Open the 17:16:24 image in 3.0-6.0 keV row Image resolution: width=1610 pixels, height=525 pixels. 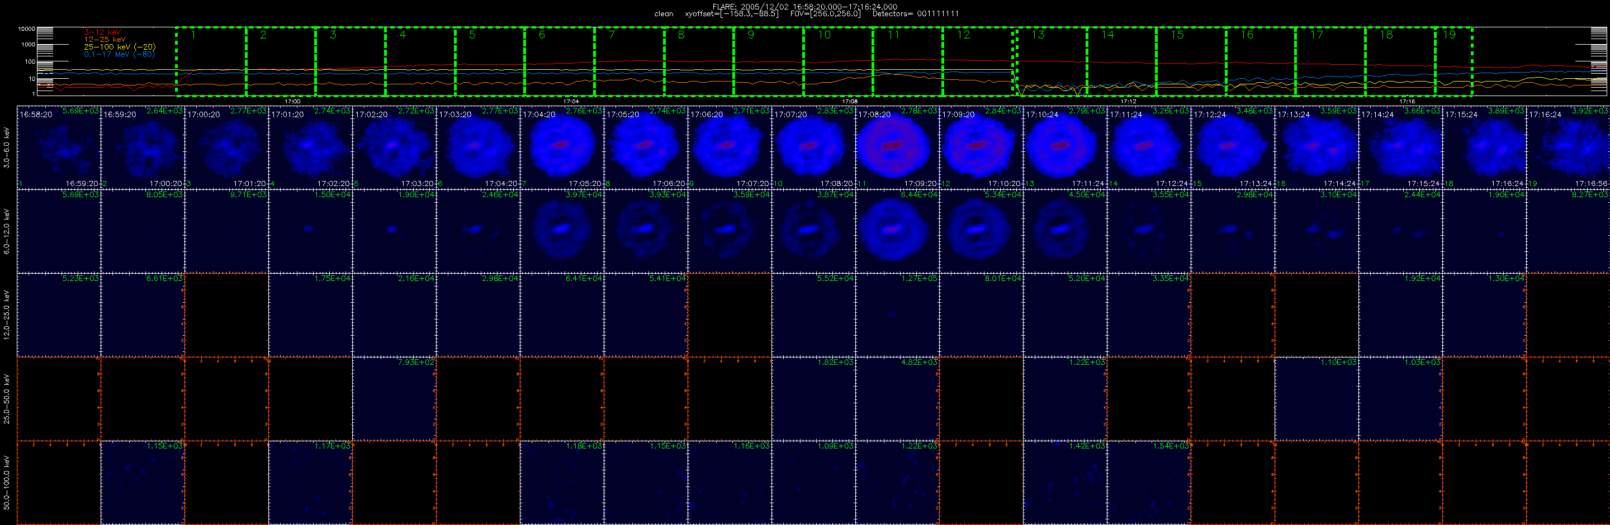[x=1568, y=147]
